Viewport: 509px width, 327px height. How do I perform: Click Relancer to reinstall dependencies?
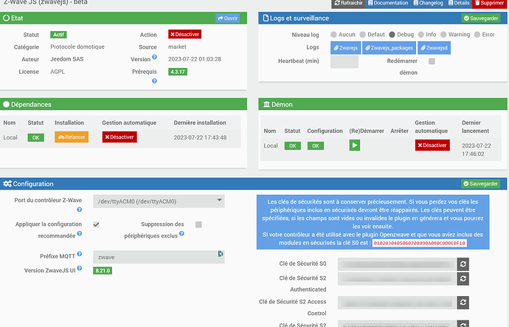pyautogui.click(x=72, y=137)
